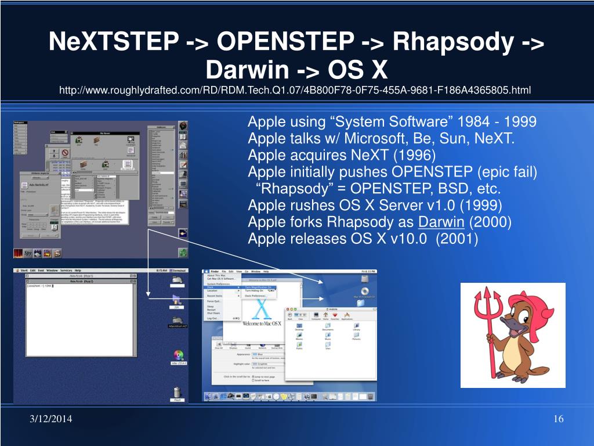Click the NeXT cube logo in dock
The width and height of the screenshot is (594, 446).
(x=183, y=125)
